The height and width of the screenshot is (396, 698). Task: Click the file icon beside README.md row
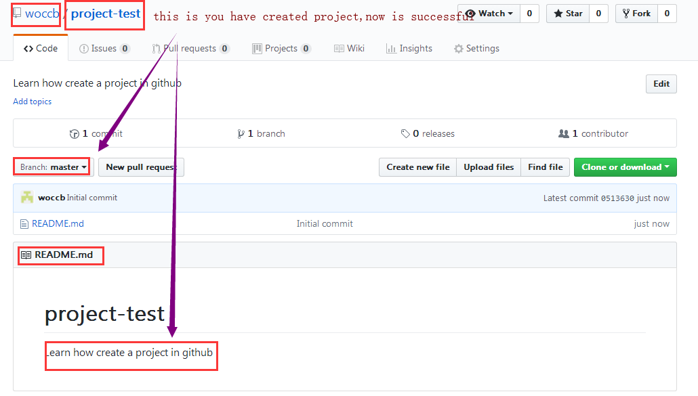pos(24,224)
